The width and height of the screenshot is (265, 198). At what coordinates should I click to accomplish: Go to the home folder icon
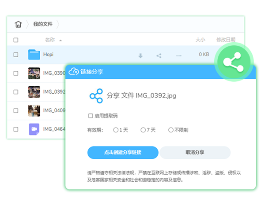tap(18, 24)
